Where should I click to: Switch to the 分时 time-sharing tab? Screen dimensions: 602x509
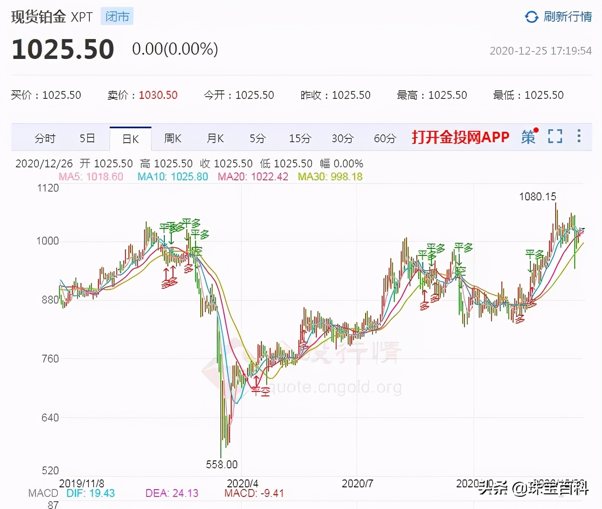[45, 138]
